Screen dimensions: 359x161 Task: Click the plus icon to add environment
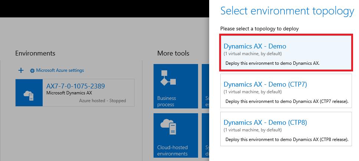(21, 70)
